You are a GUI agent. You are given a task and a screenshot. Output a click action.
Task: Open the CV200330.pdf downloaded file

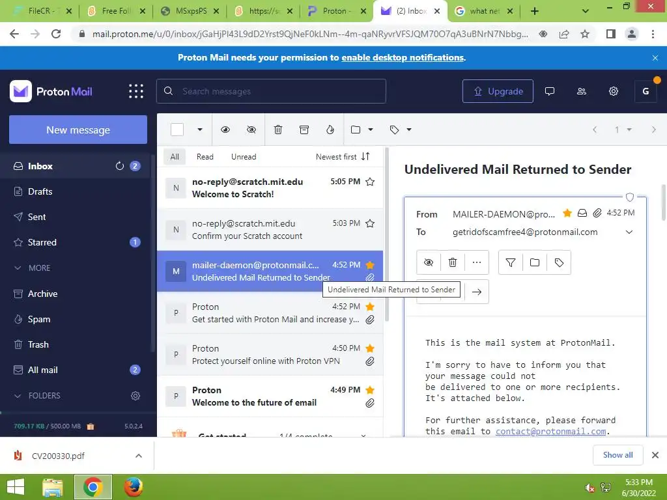coord(58,456)
